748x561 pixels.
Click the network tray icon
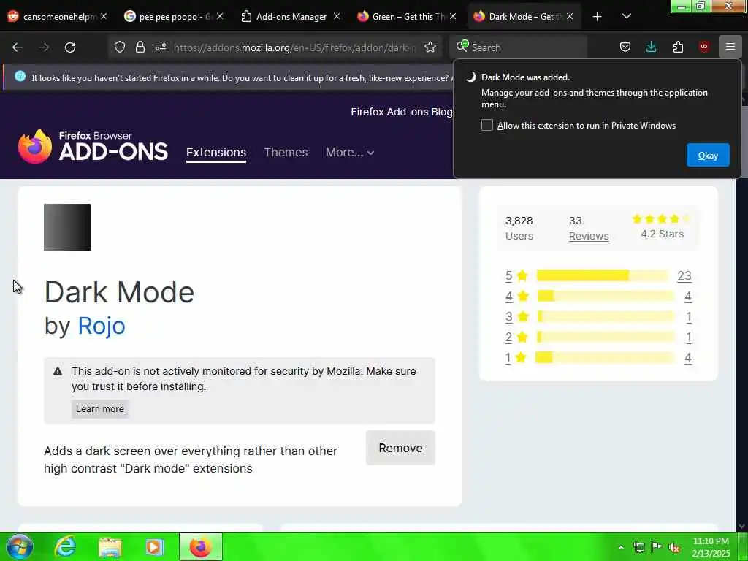pos(638,548)
